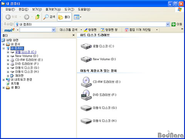Viewport: 185px width, 139px height.
Task: Click My Computer title bar icon
Action: pyautogui.click(x=3, y=3)
